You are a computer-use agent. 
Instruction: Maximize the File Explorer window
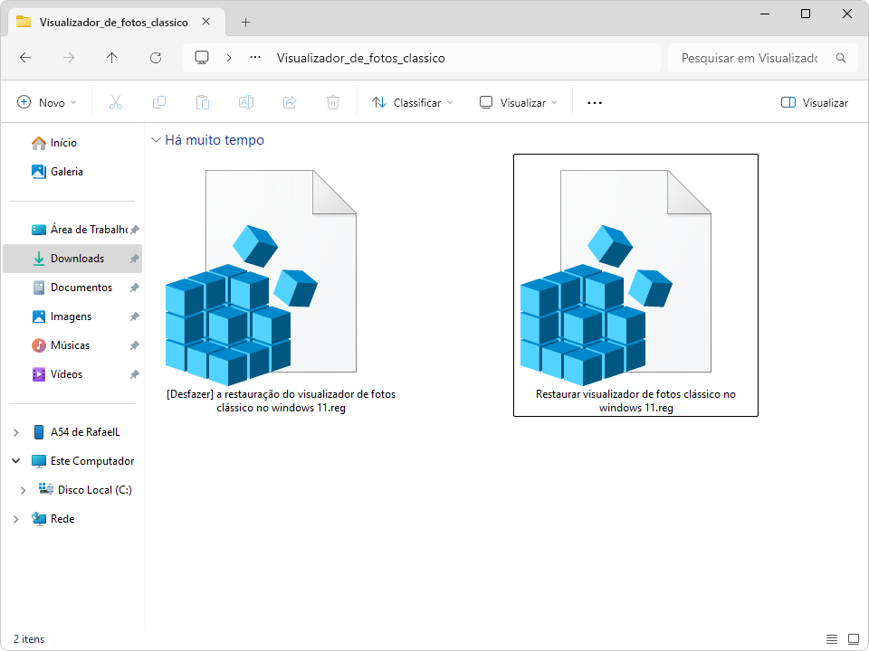coord(806,14)
